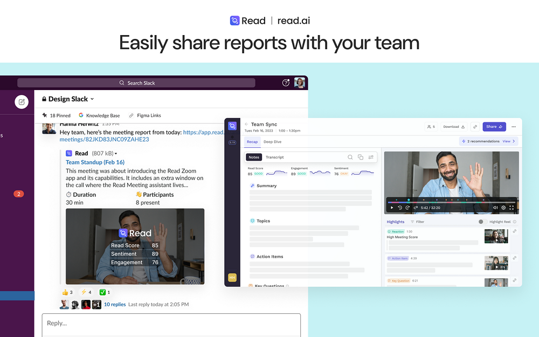Click check mark reaction with 1
The image size is (539, 337).
(x=105, y=292)
